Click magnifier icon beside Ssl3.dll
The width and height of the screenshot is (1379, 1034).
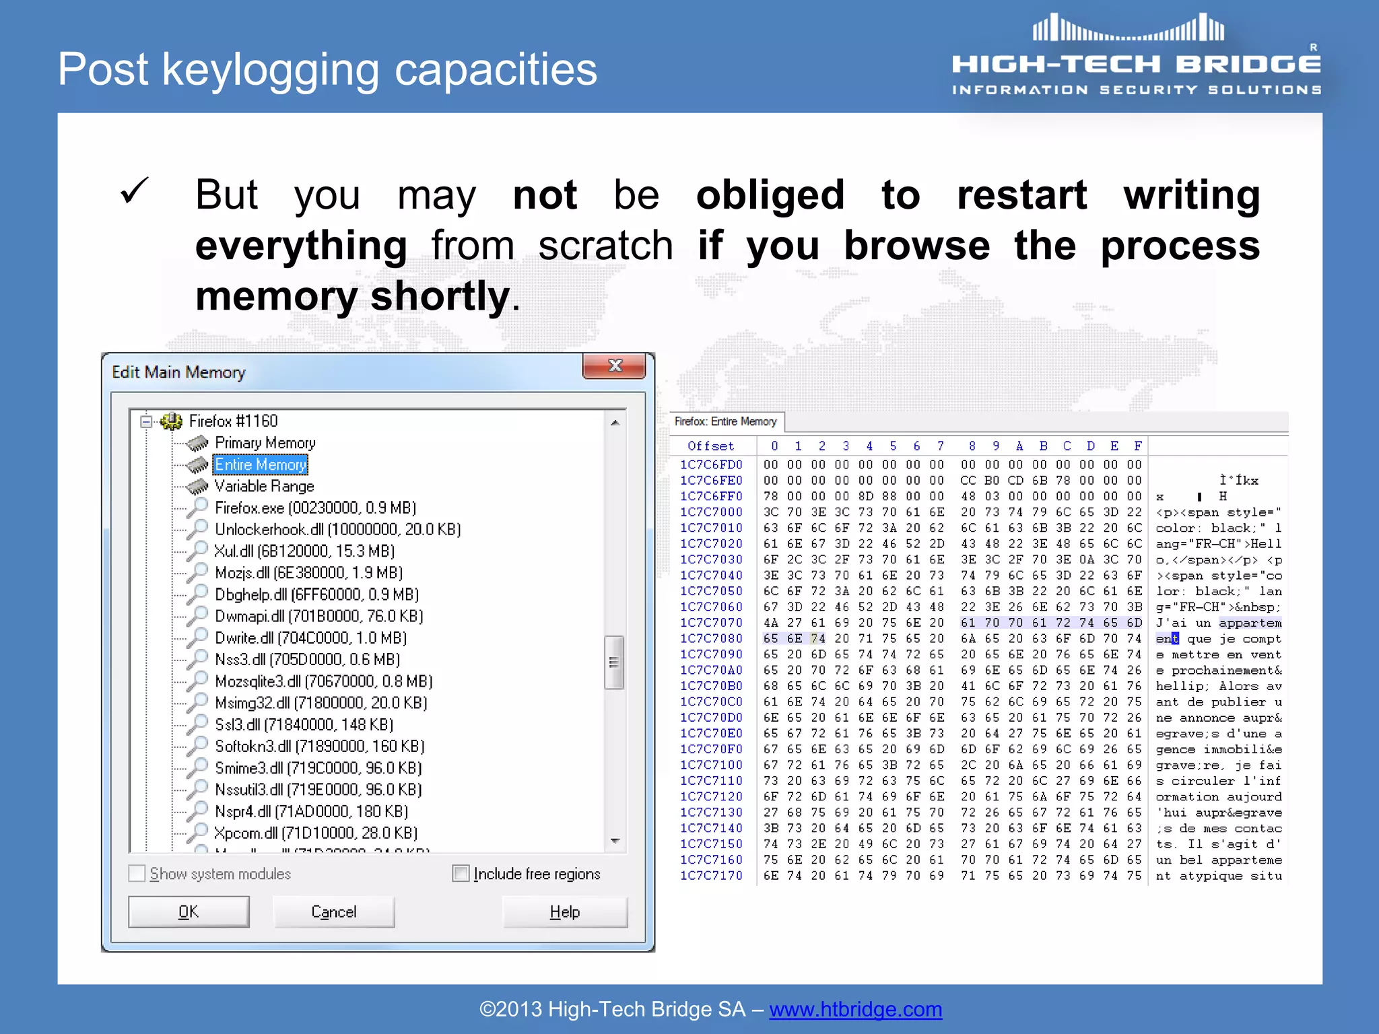coord(197,724)
